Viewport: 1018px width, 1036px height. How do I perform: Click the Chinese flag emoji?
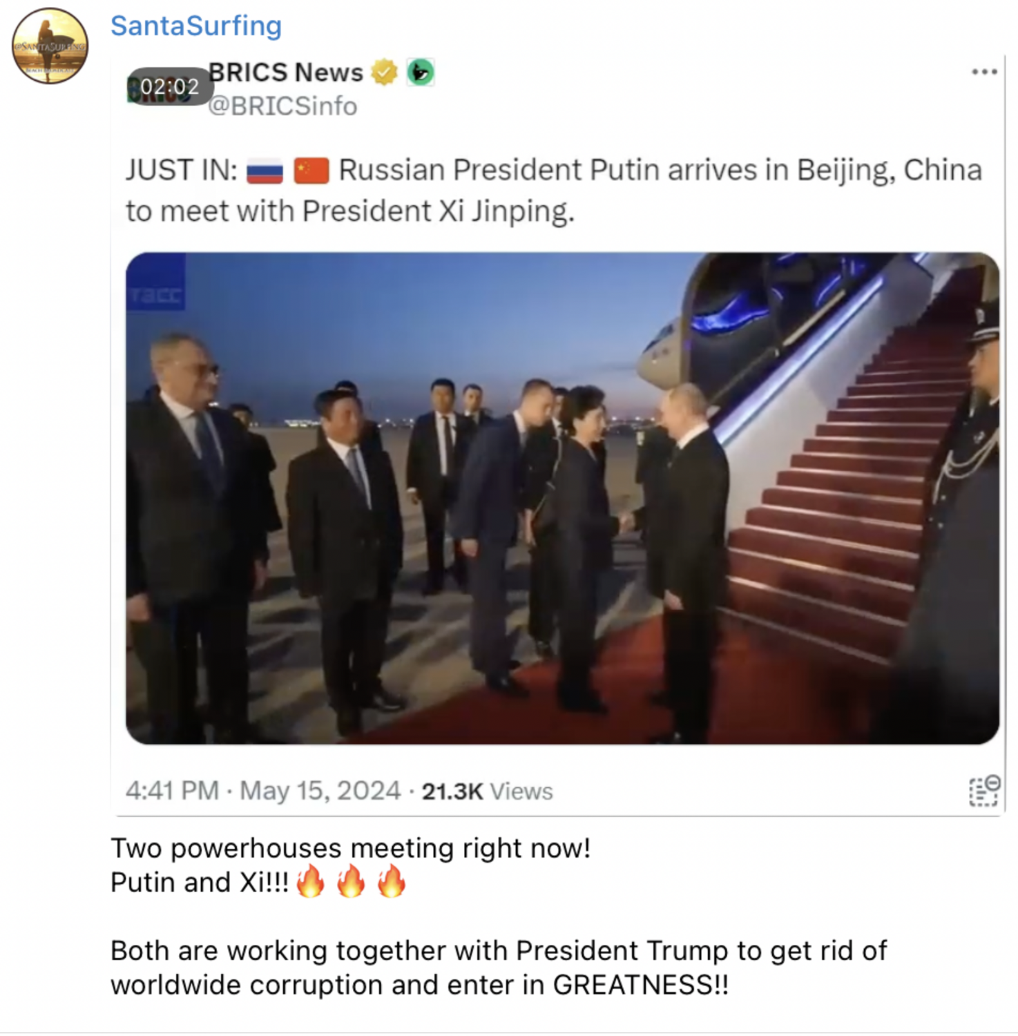click(x=311, y=171)
